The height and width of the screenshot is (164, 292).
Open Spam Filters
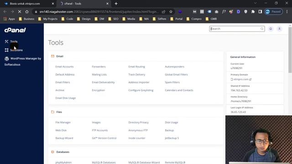tap(172, 82)
